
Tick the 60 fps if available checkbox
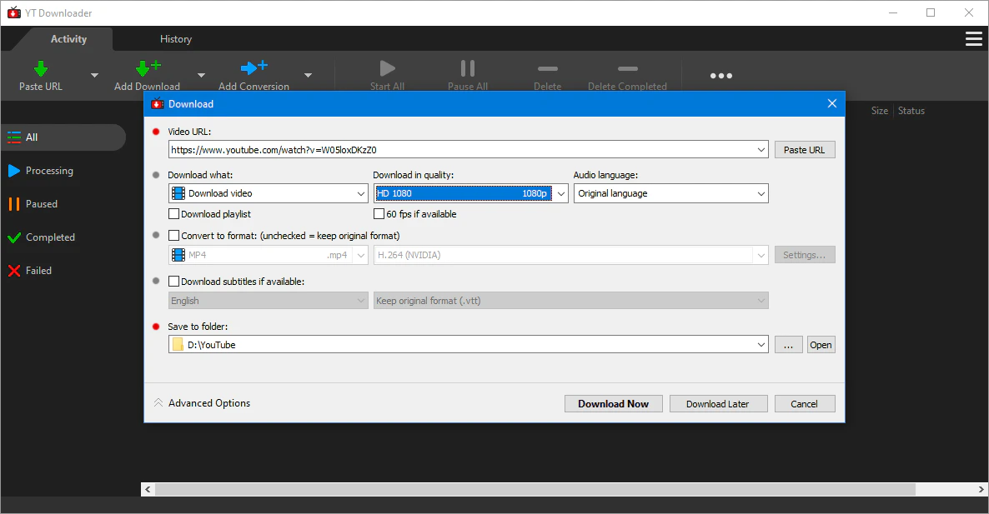click(x=379, y=214)
